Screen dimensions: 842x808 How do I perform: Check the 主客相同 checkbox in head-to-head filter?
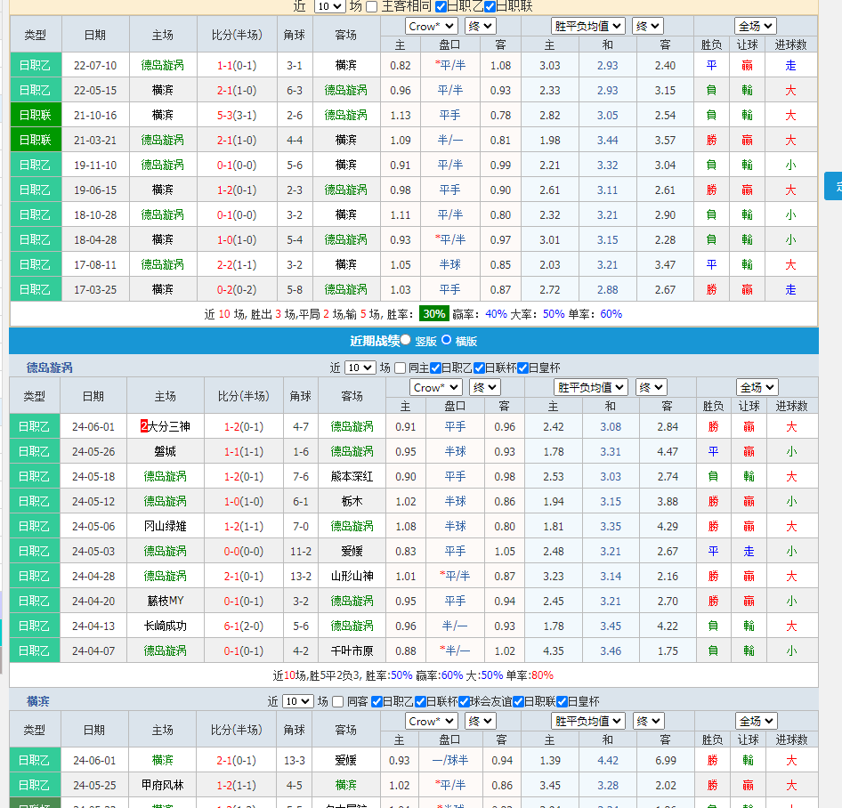click(x=372, y=6)
